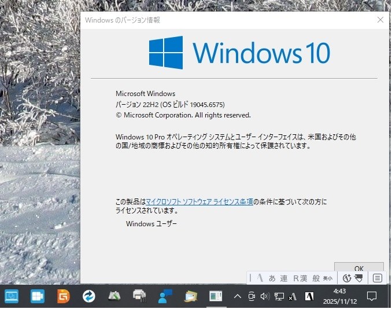Click the Show desktop strip beside Action Center
This screenshot has height=309, width=392.
coord(390,296)
